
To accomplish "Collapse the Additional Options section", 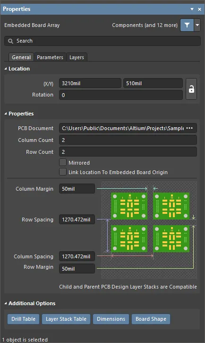I will pos(6,303).
